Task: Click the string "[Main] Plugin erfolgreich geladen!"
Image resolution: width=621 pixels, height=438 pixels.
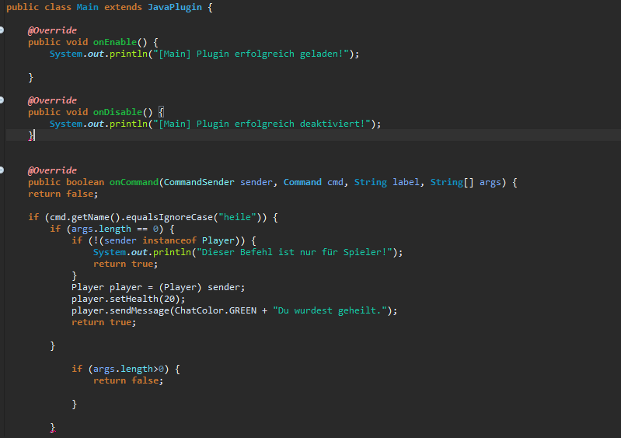Action: coord(251,54)
